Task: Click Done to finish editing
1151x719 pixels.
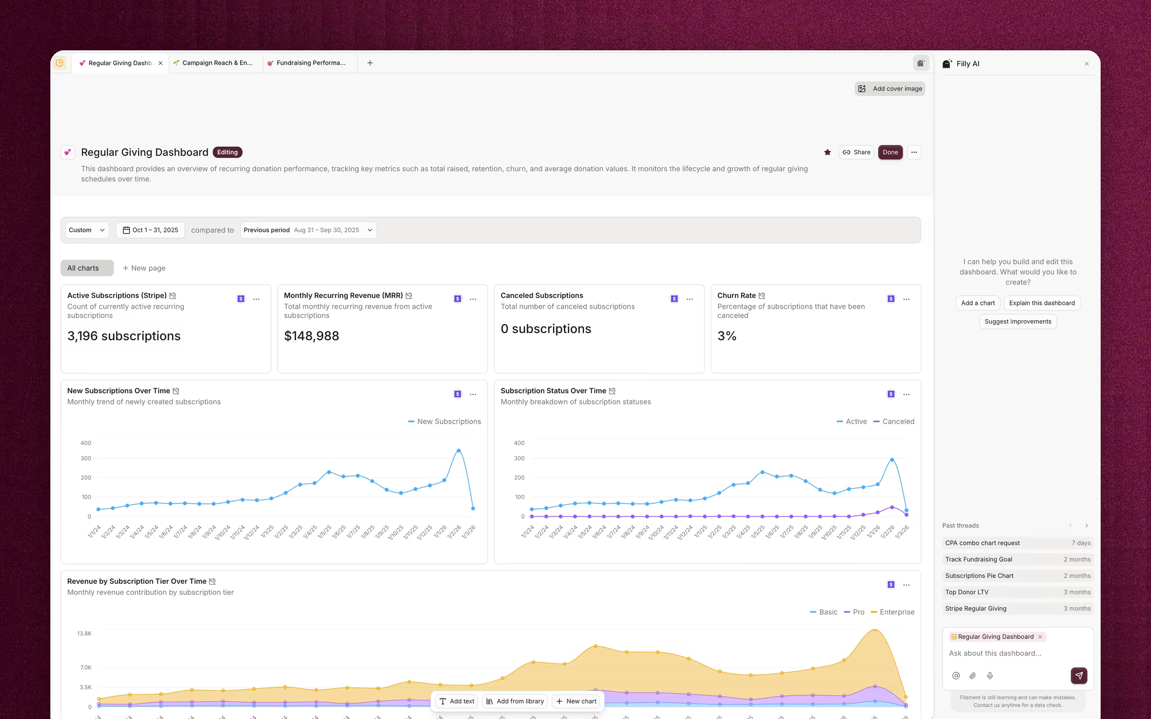Action: 891,152
